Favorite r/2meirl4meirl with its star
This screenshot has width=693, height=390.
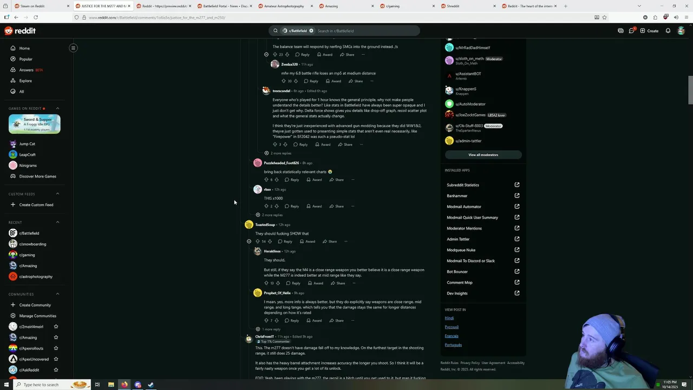tap(56, 327)
